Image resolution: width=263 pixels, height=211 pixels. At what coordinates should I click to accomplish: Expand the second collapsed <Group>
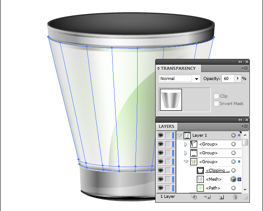click(186, 153)
